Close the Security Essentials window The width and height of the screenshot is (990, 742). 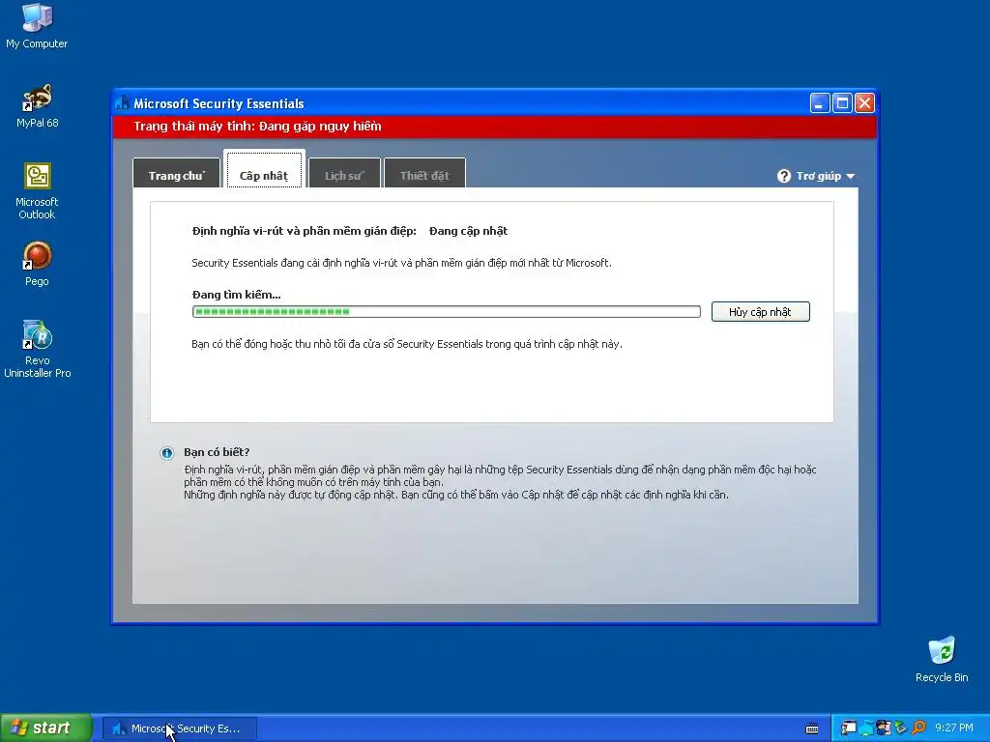864,102
